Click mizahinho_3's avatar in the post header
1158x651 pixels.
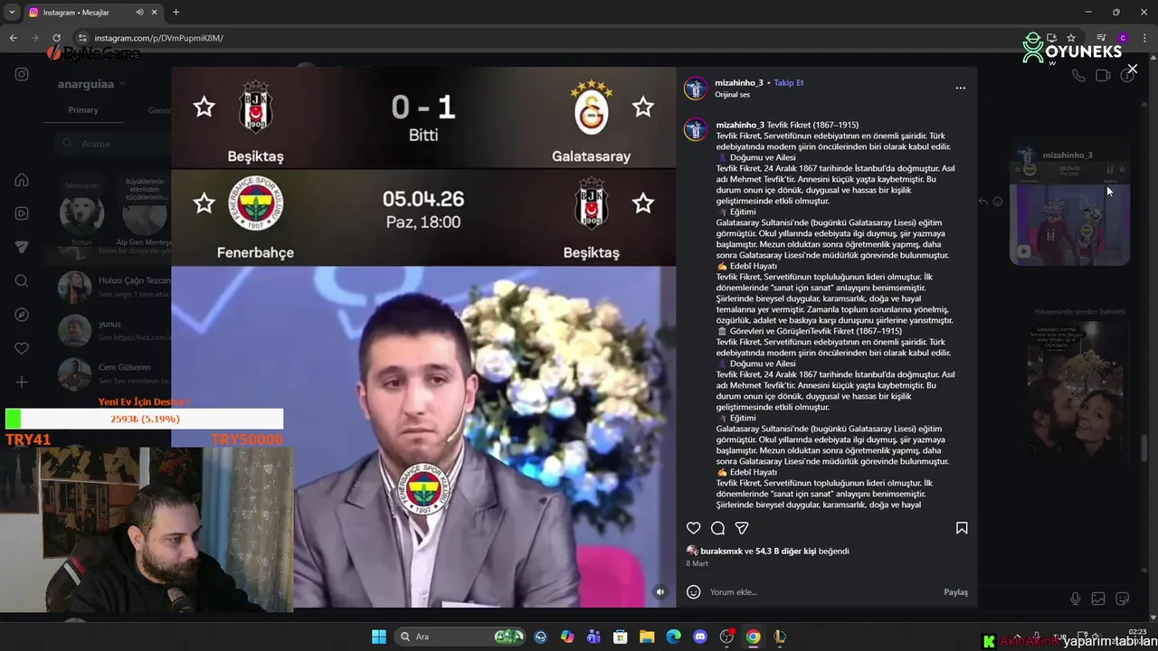(695, 88)
